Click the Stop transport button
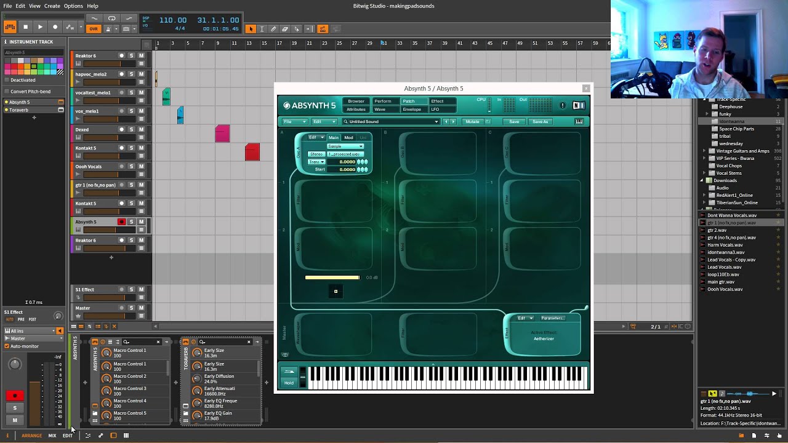Screen dimensions: 788x443 tap(25, 27)
